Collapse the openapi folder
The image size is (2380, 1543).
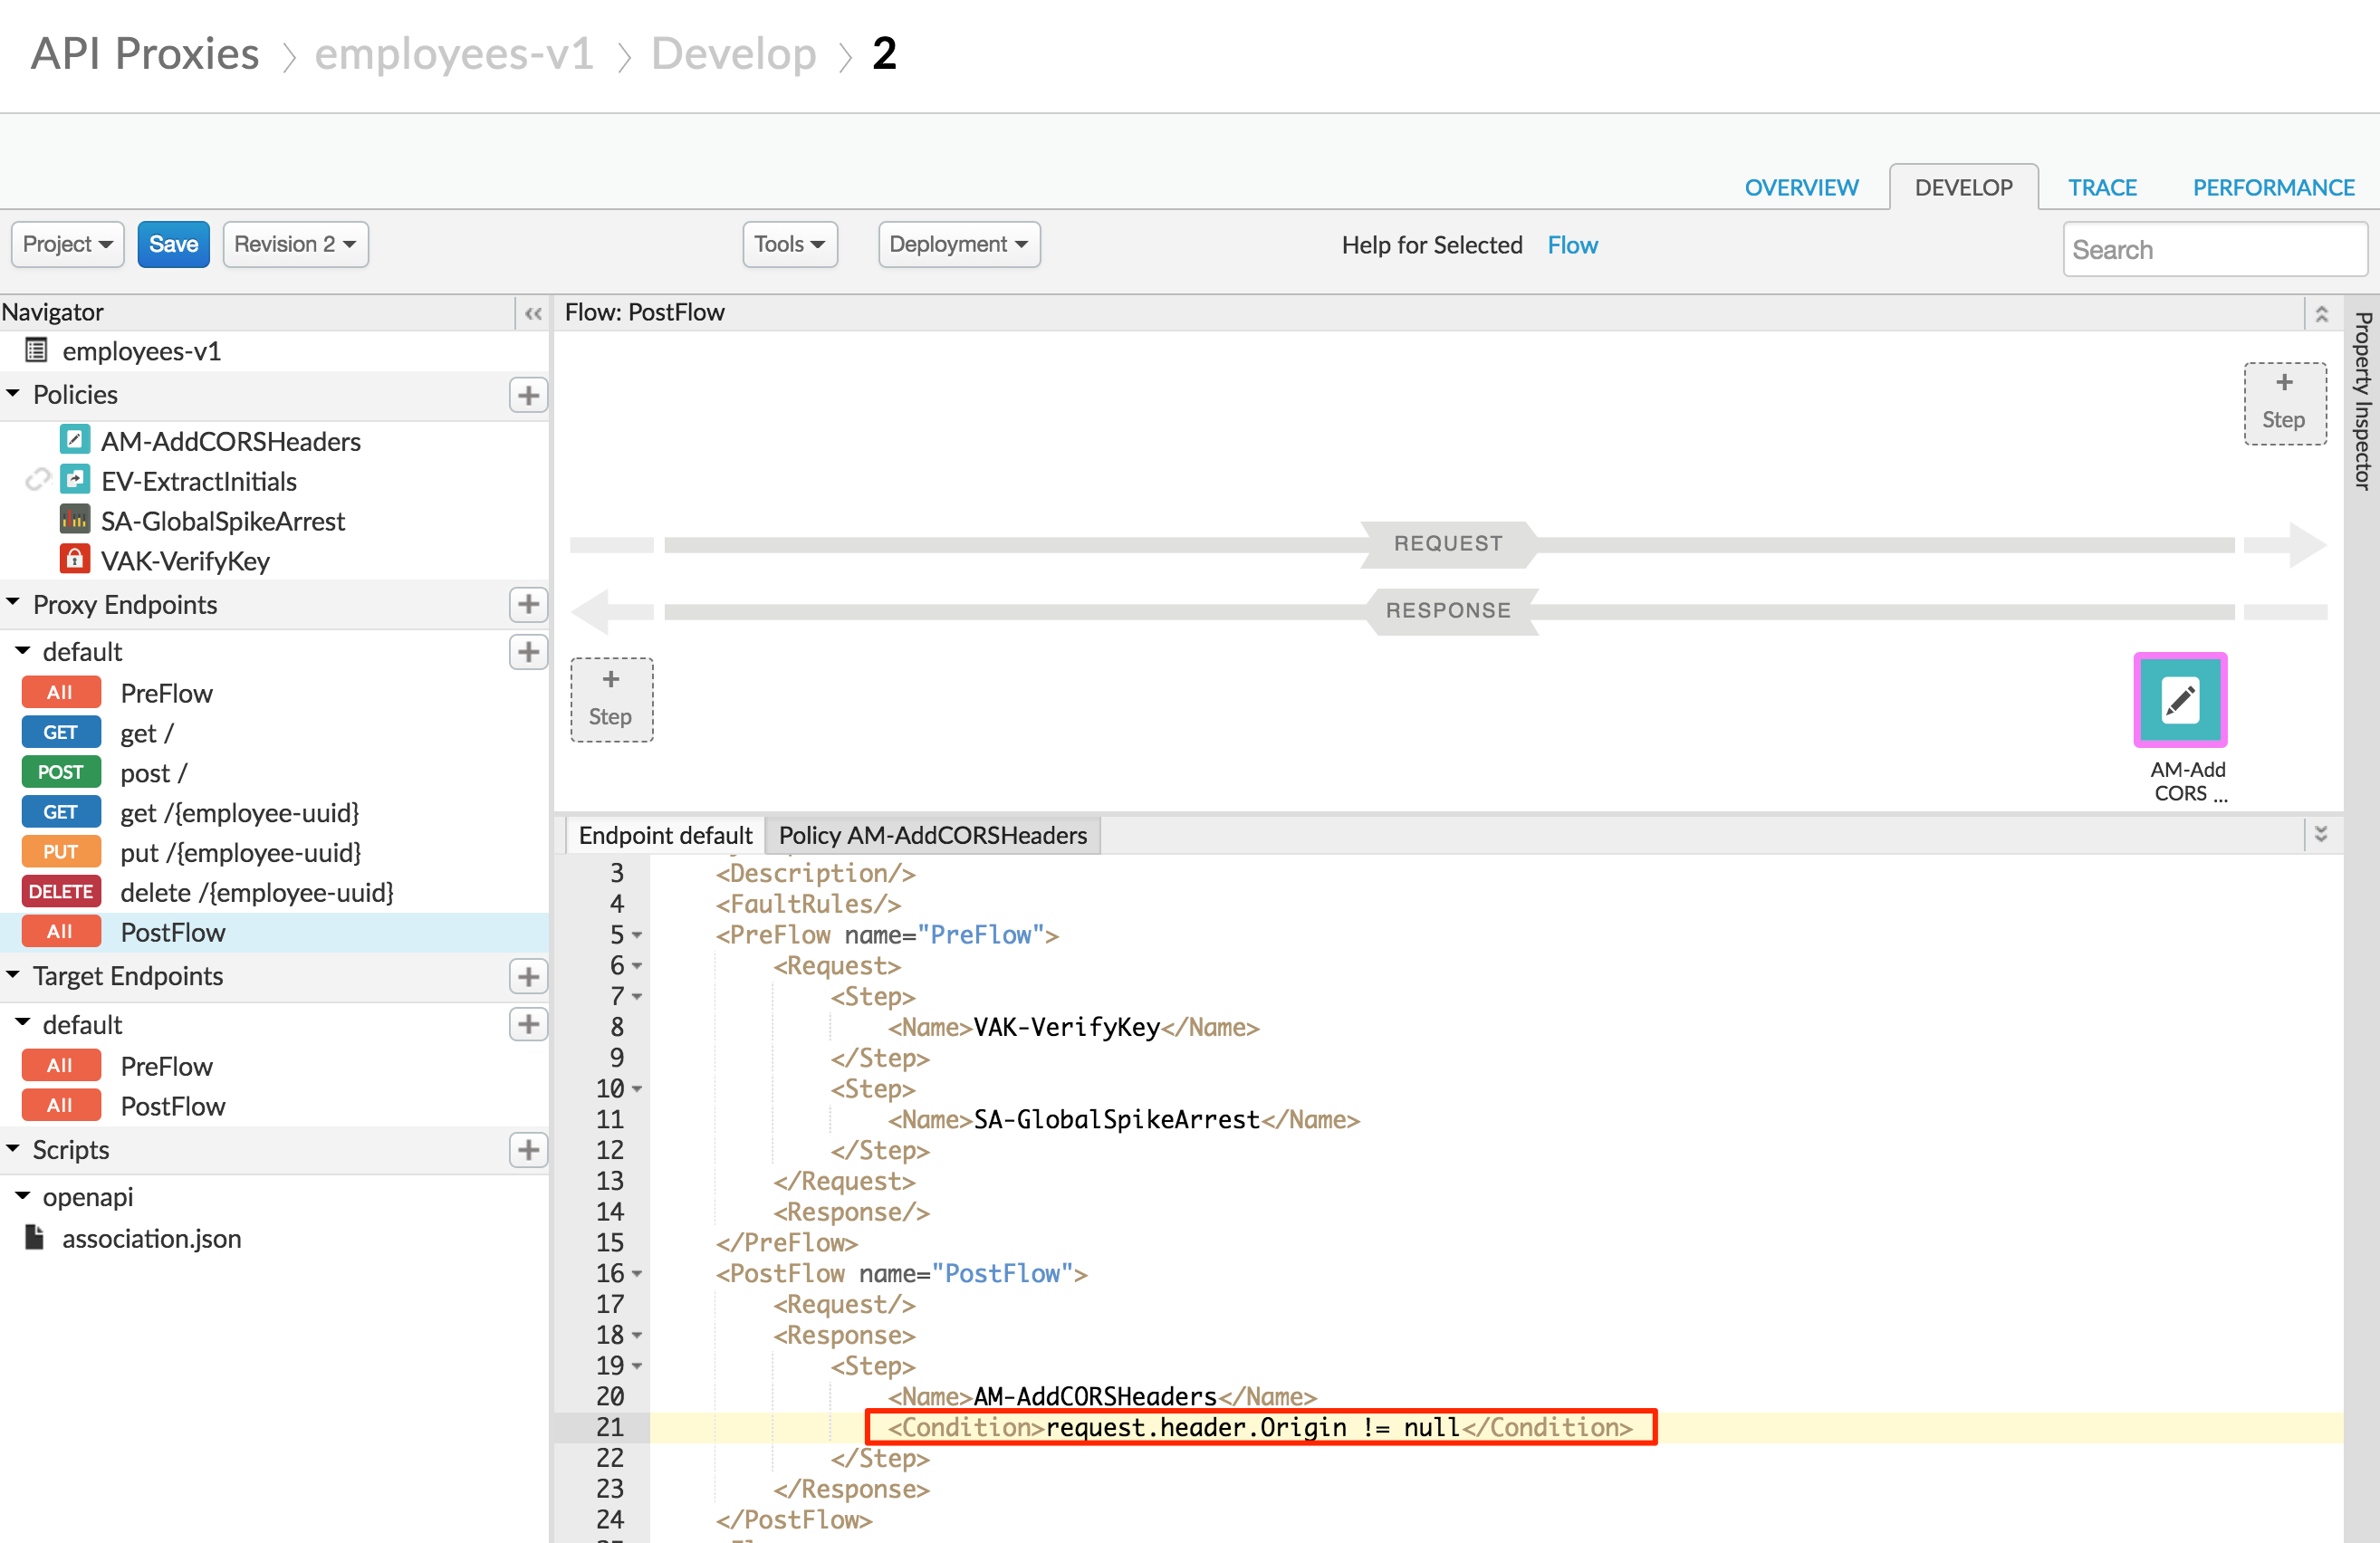(x=23, y=1196)
